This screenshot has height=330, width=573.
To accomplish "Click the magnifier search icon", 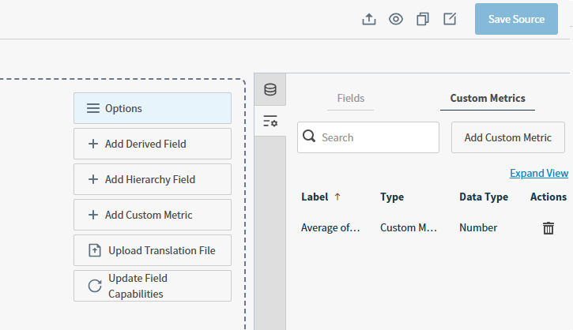I will (x=309, y=136).
